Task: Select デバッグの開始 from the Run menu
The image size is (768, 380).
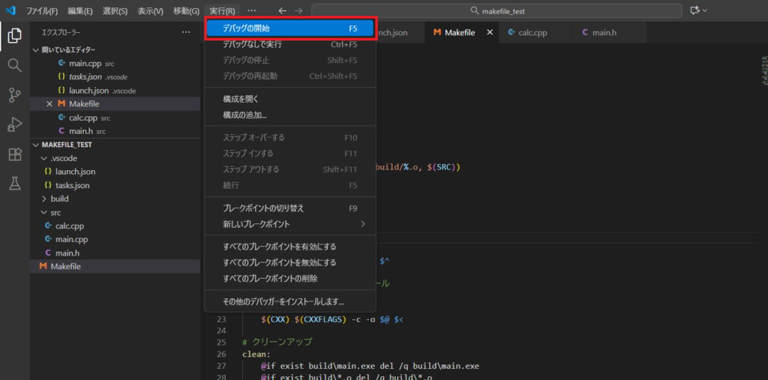Action: click(289, 28)
